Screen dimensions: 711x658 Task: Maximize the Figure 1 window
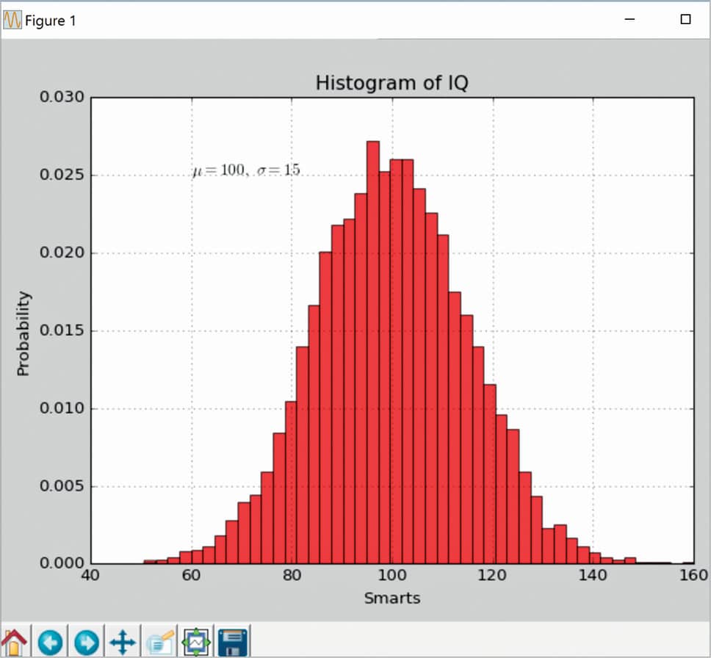pyautogui.click(x=685, y=20)
